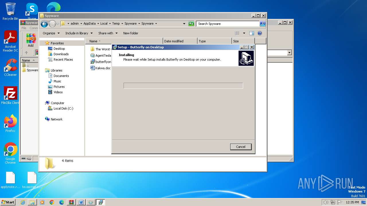Open the Include in library menu

tap(79, 33)
